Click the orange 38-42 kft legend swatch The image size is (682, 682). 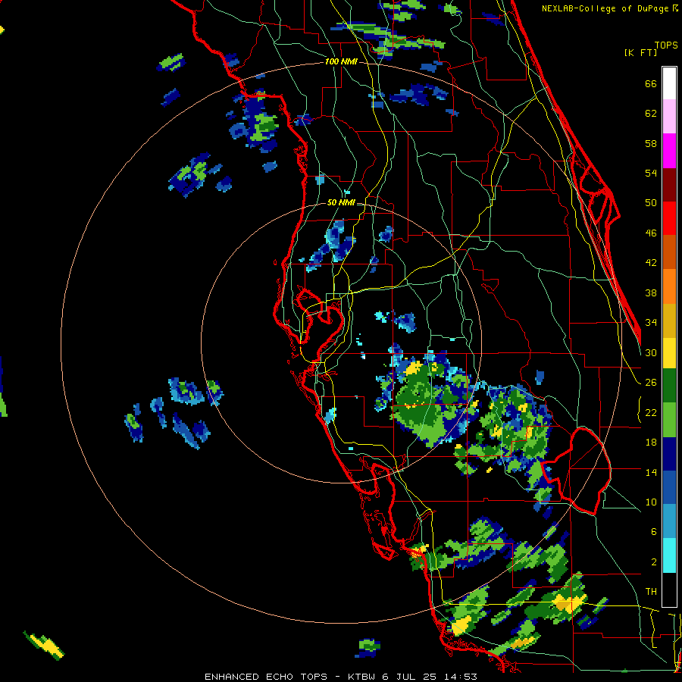click(x=669, y=286)
